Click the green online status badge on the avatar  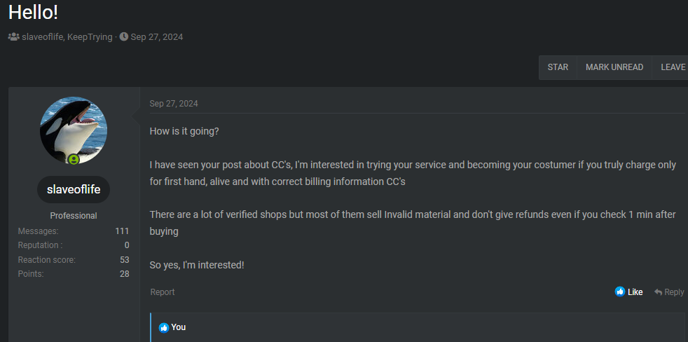73,160
